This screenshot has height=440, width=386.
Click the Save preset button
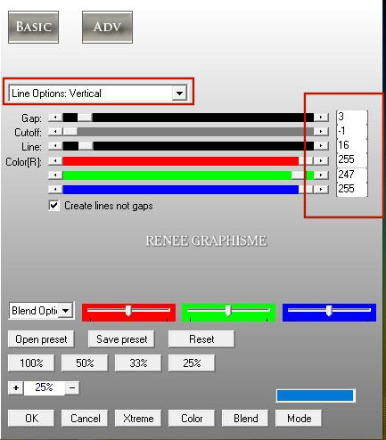(121, 339)
